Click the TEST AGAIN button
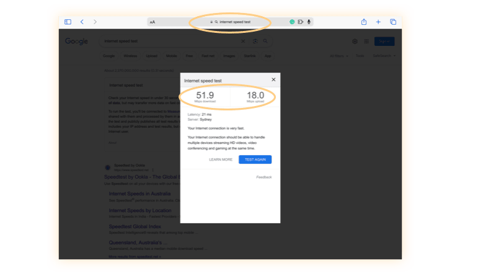The width and height of the screenshot is (496, 276). point(255,159)
